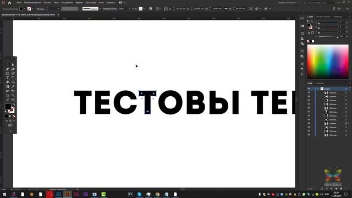Switch to the Каталог цветов tab
This screenshot has height=198, width=352.
[x=323, y=16]
